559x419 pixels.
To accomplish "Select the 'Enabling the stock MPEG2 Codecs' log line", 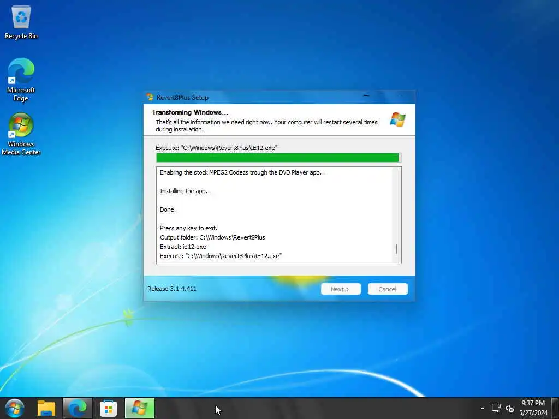I will tap(243, 172).
